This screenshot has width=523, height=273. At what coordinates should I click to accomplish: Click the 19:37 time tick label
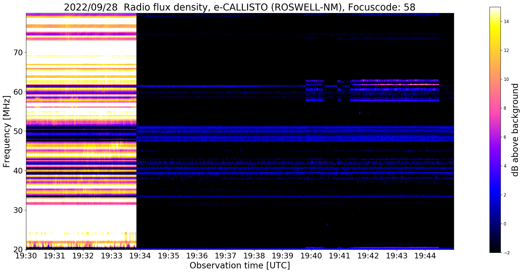[x=226, y=255]
